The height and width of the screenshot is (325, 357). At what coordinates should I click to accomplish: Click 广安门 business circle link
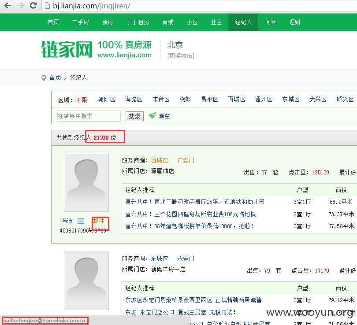click(x=186, y=161)
